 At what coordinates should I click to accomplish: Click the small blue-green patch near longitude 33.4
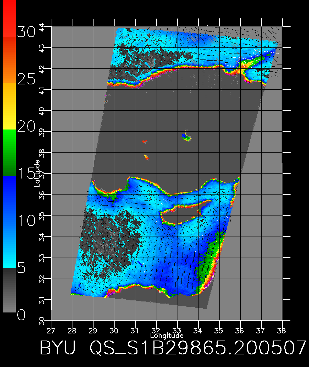(x=186, y=136)
